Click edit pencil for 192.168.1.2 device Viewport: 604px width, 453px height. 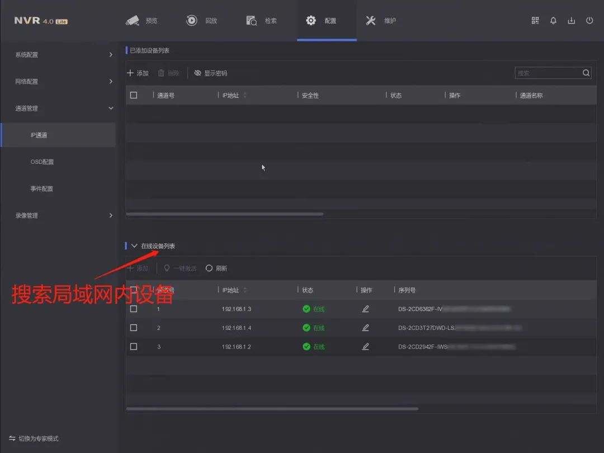365,347
